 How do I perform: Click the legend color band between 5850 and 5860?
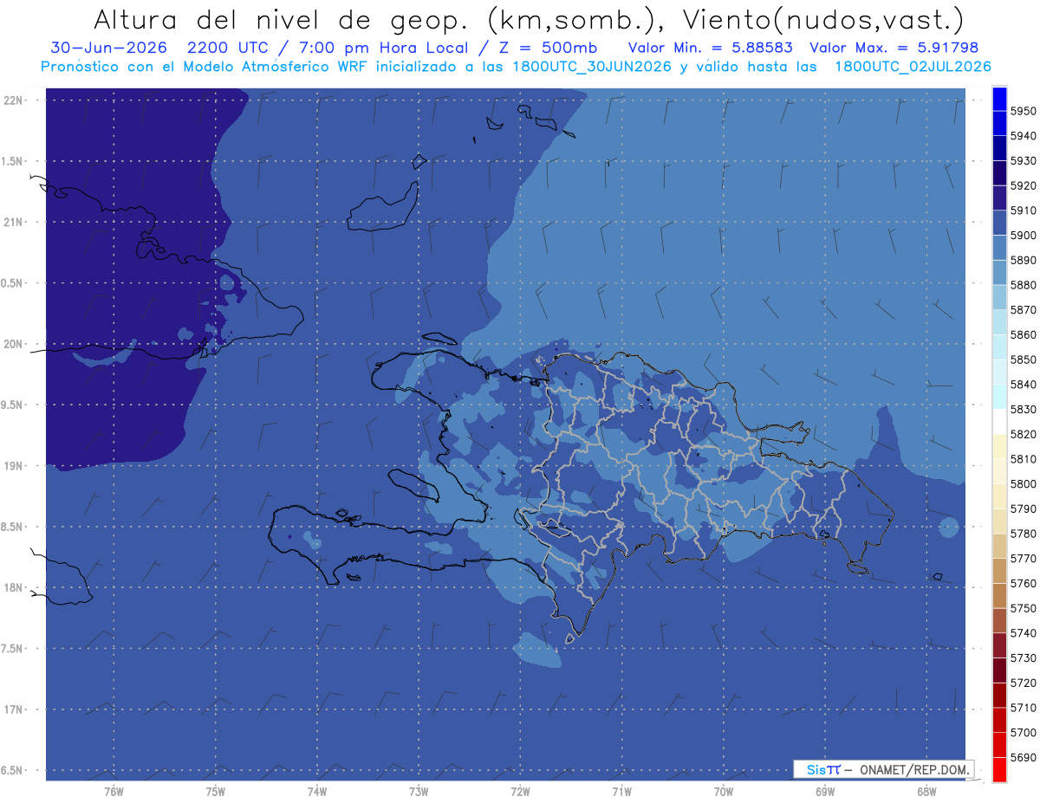tap(998, 347)
